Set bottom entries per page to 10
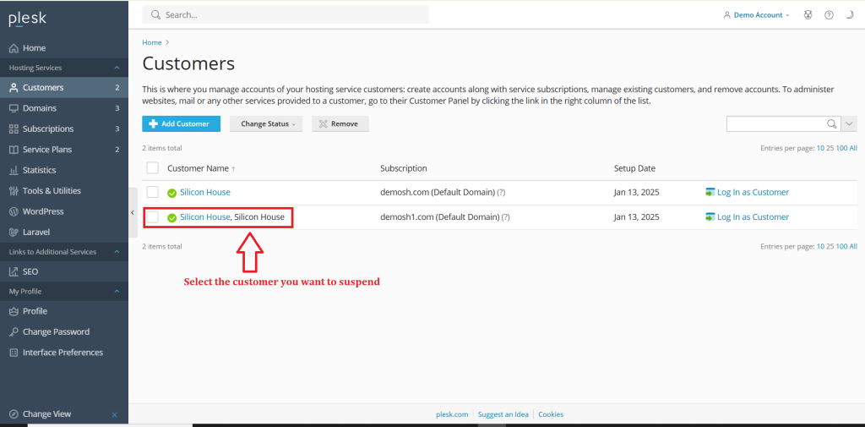 [820, 246]
